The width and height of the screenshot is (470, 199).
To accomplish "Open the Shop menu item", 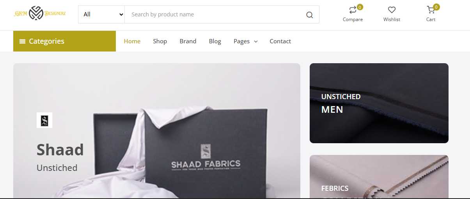I will [x=160, y=41].
